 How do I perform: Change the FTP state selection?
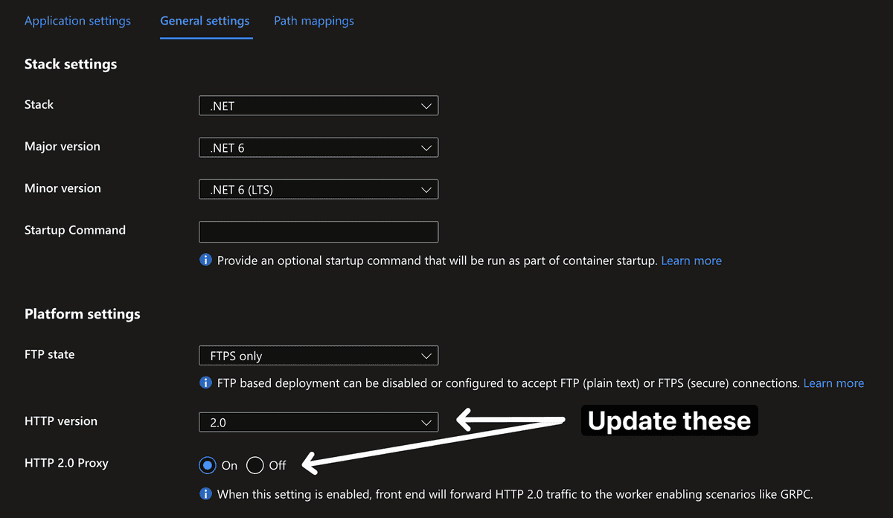click(x=319, y=355)
